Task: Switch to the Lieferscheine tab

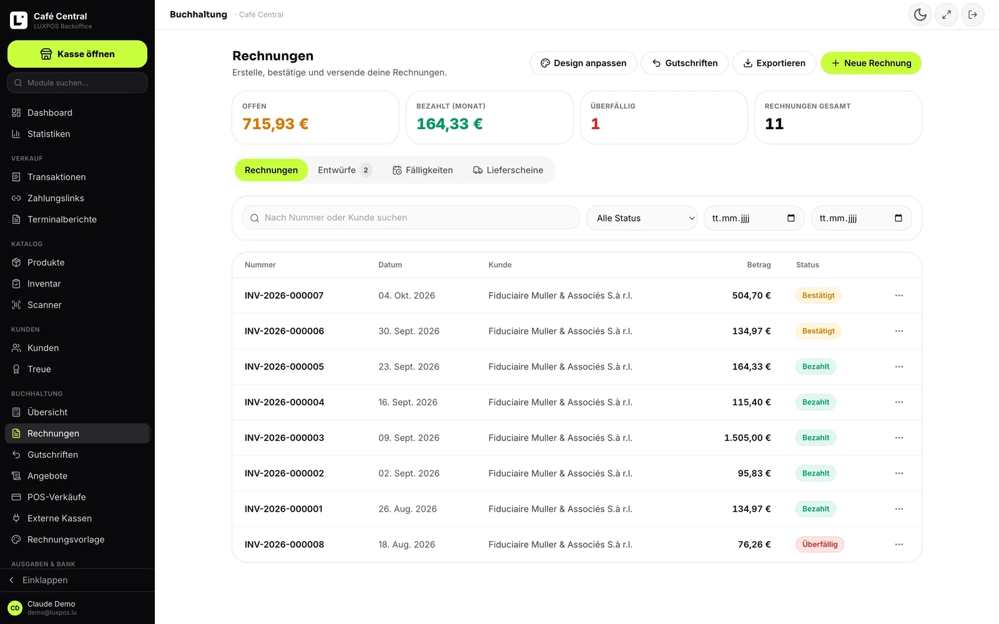Action: coord(508,170)
